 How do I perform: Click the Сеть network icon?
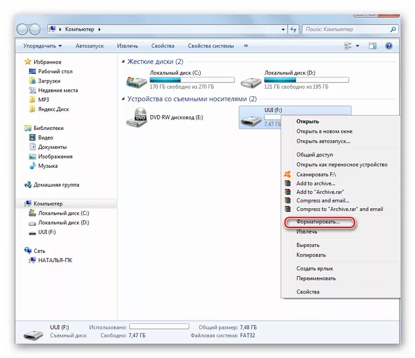28,250
